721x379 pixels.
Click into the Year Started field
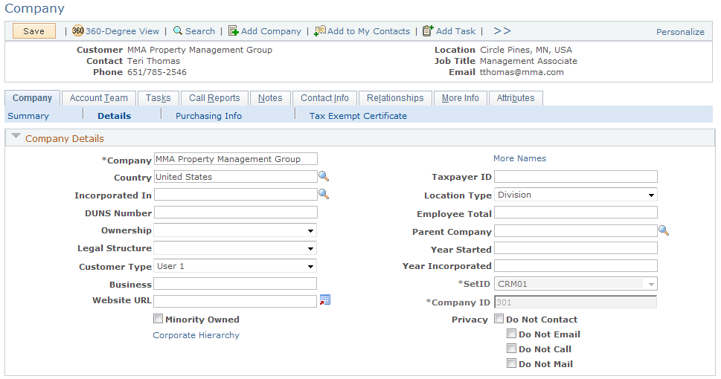(576, 248)
